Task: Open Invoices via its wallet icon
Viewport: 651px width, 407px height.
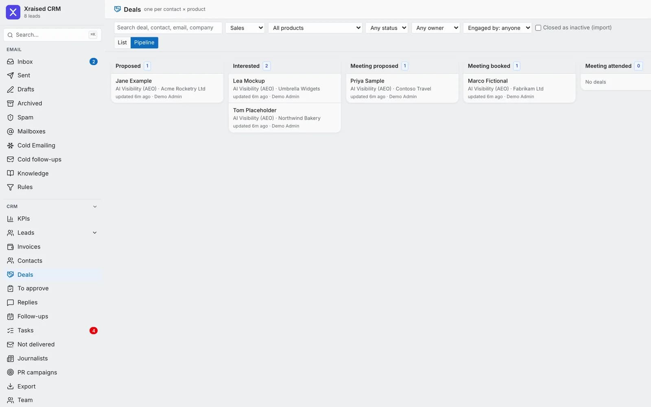Action: pos(11,247)
